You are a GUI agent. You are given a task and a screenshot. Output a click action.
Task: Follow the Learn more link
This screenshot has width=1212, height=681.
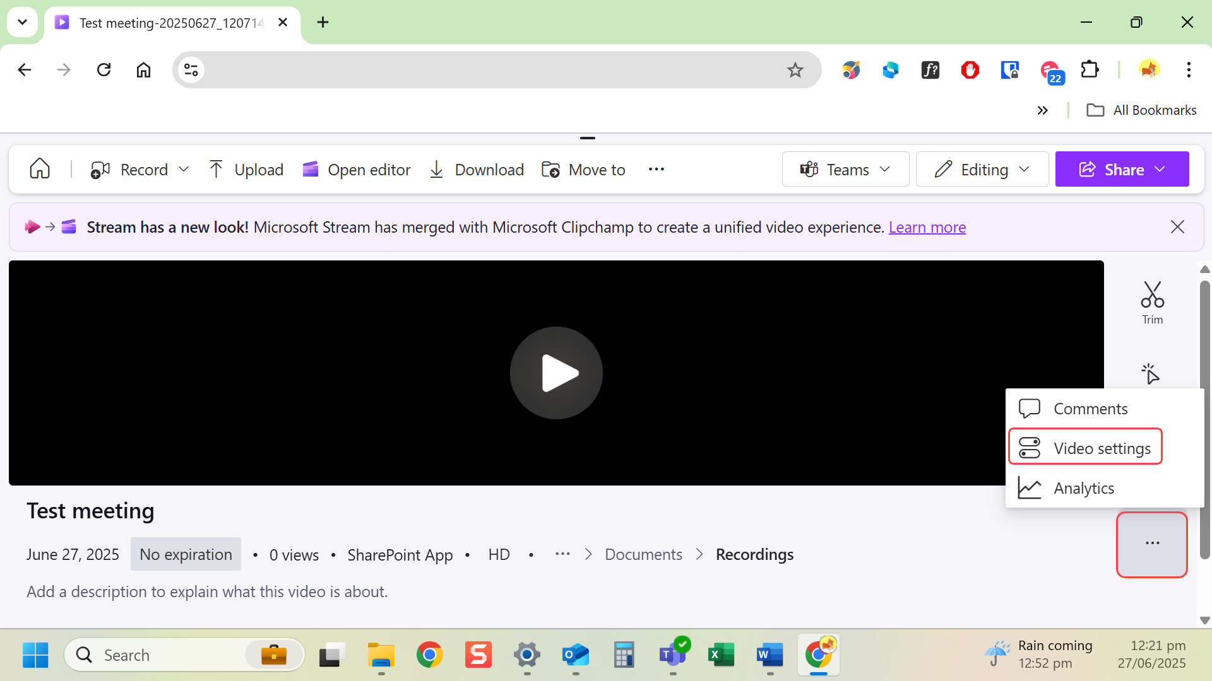[927, 227]
